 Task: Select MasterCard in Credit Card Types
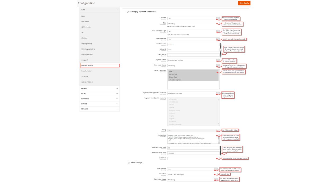193,74
